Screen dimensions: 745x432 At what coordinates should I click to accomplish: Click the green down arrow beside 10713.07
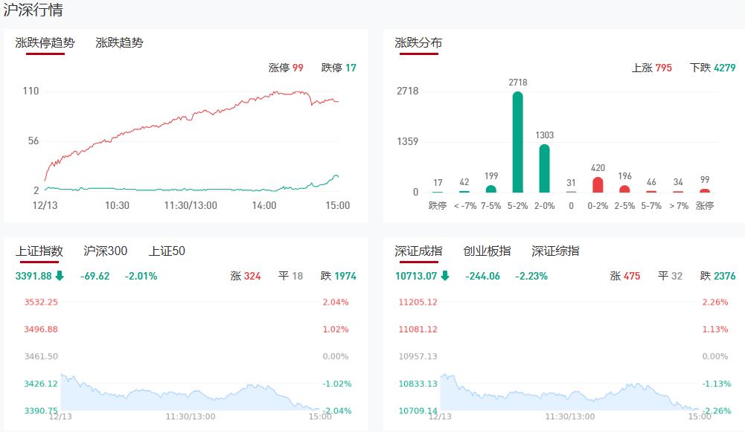coord(445,276)
